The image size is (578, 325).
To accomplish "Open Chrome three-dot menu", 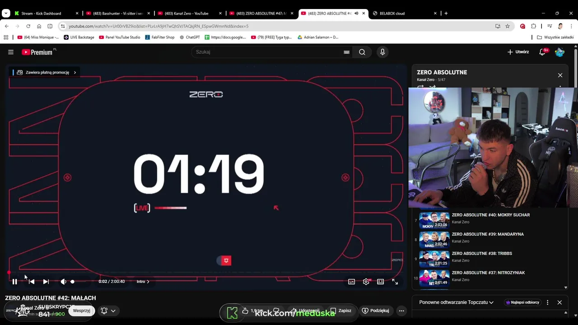I will coord(571,26).
